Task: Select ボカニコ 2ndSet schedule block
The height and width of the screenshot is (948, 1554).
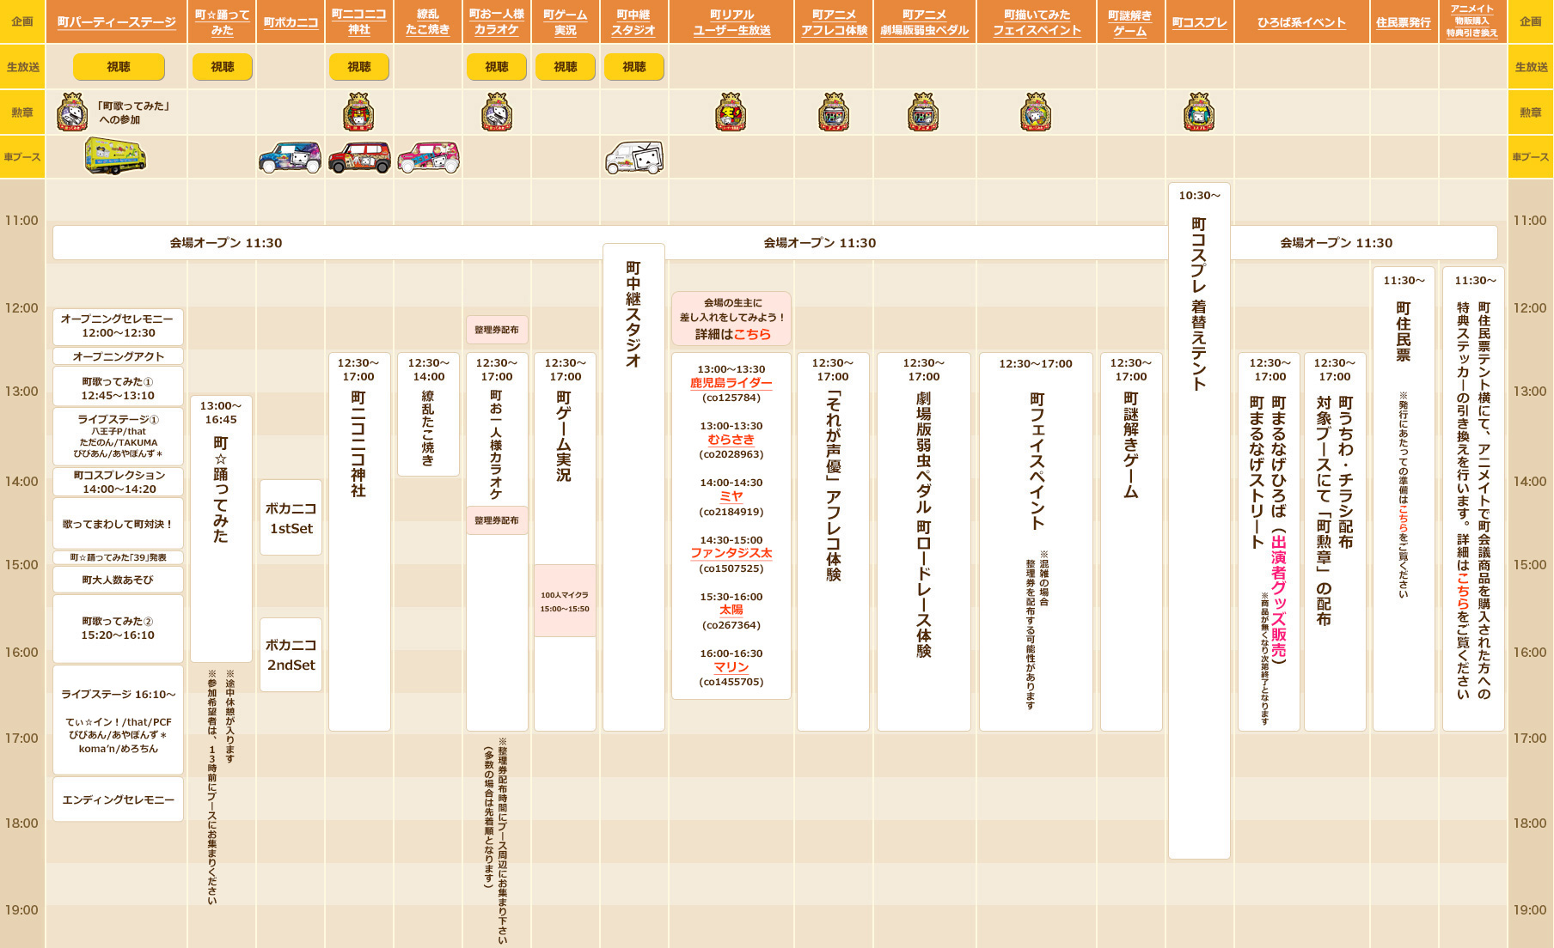Action: [x=291, y=654]
